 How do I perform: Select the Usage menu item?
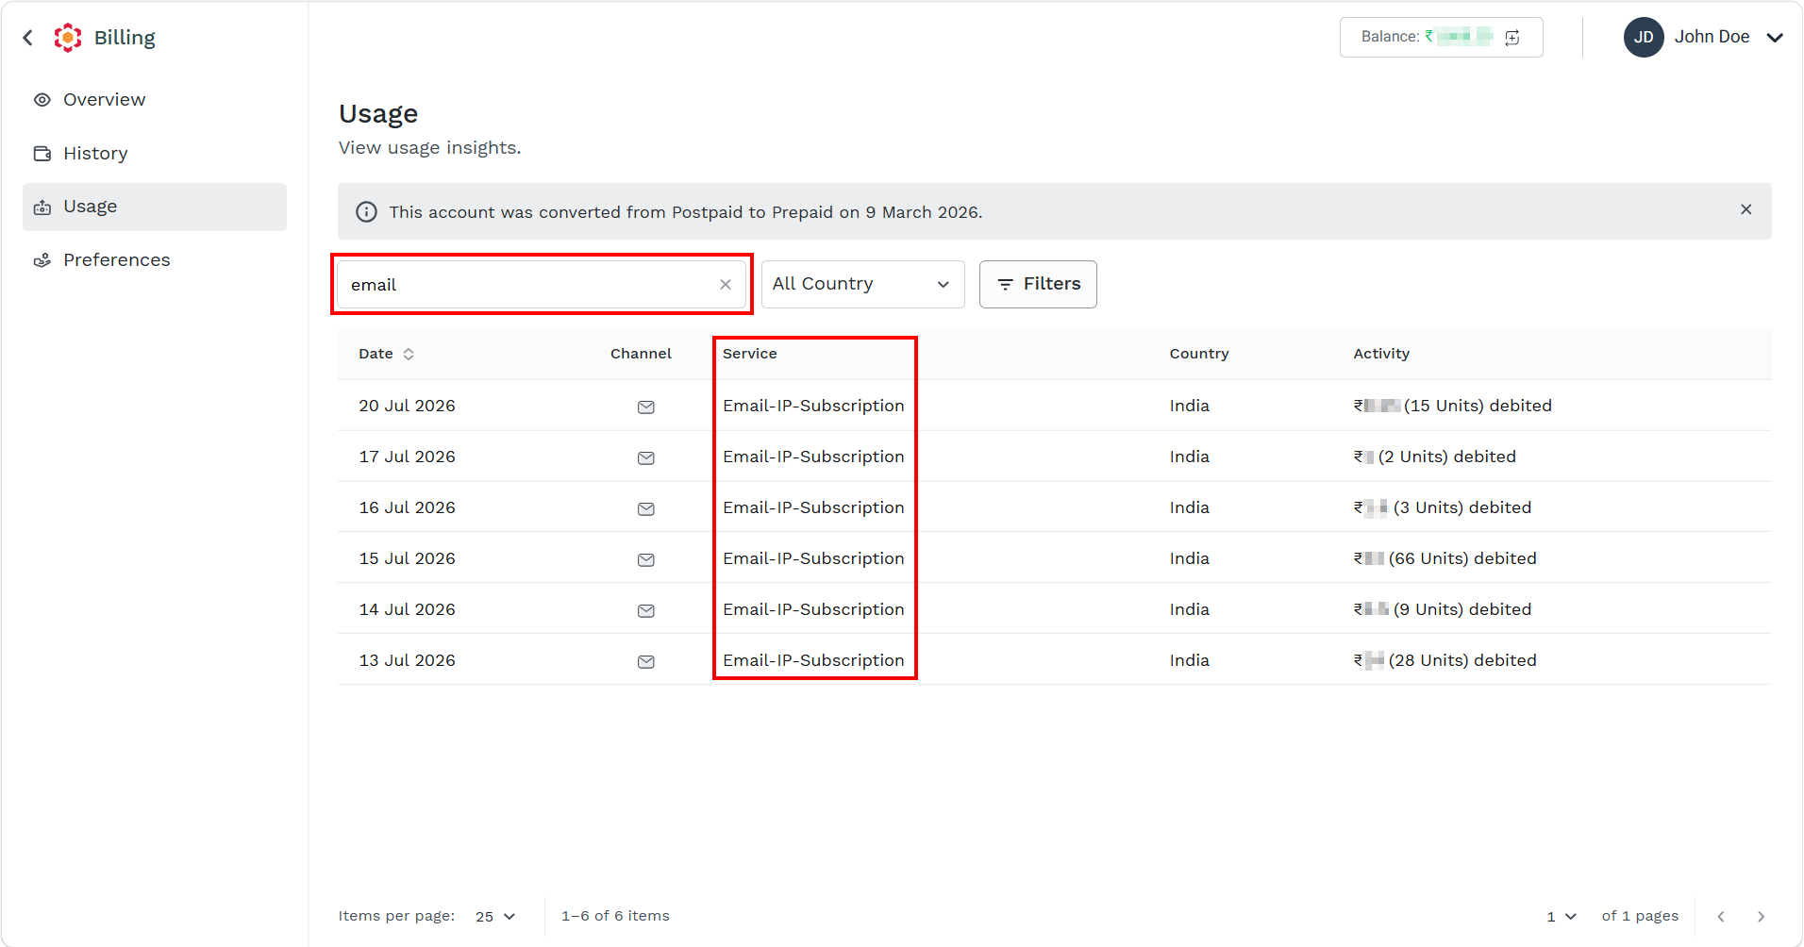click(155, 207)
